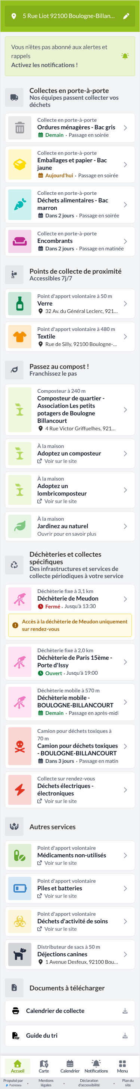Click the Piles et batteries battery icon
140x1089 pixels.
pyautogui.click(x=20, y=888)
